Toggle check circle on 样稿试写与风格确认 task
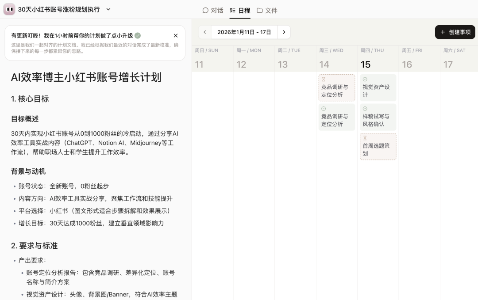The image size is (478, 300). (365, 109)
